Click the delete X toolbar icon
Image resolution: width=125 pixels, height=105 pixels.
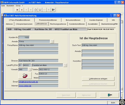click(49, 10)
